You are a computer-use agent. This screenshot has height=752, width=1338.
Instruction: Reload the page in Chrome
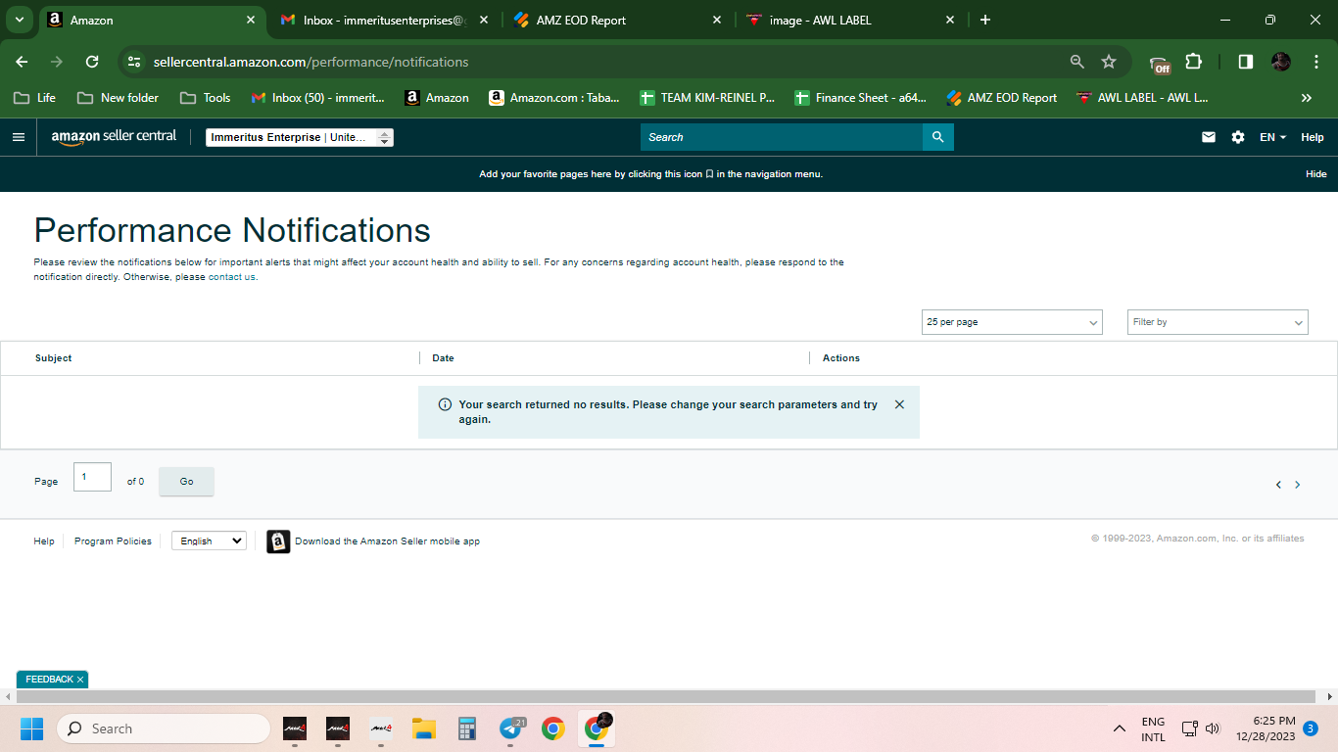coord(92,62)
